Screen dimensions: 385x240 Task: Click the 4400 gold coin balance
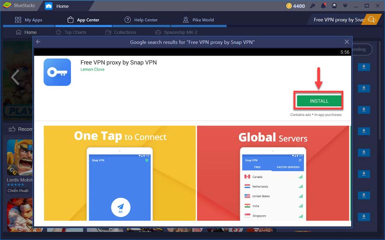coord(296,6)
